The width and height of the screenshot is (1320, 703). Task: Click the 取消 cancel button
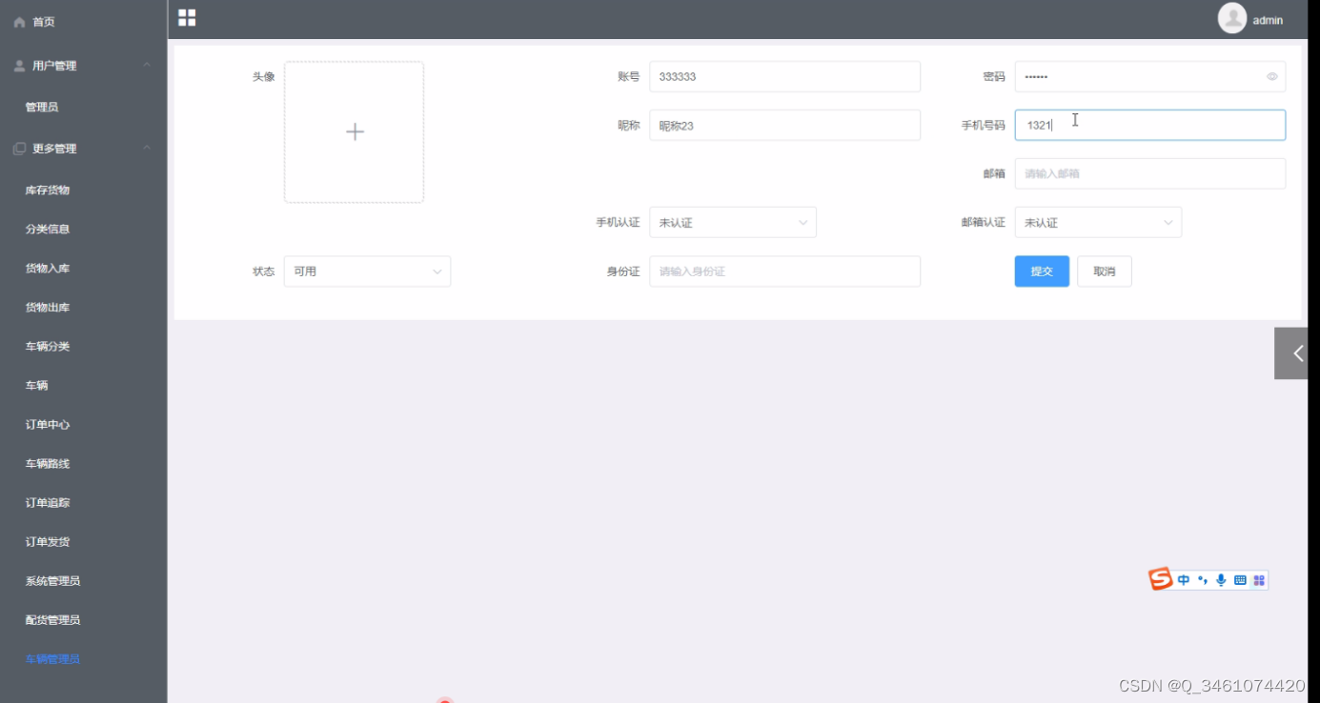pyautogui.click(x=1105, y=271)
